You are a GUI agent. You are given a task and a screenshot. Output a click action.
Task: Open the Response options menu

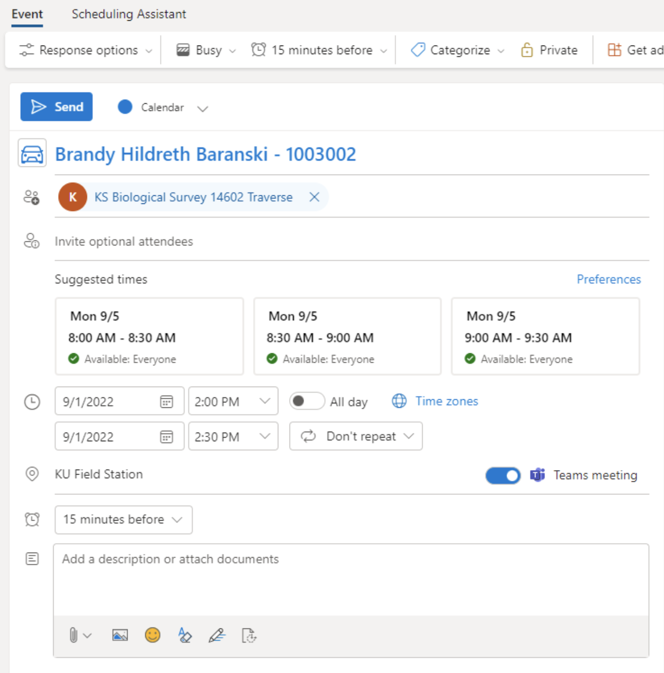tap(86, 50)
